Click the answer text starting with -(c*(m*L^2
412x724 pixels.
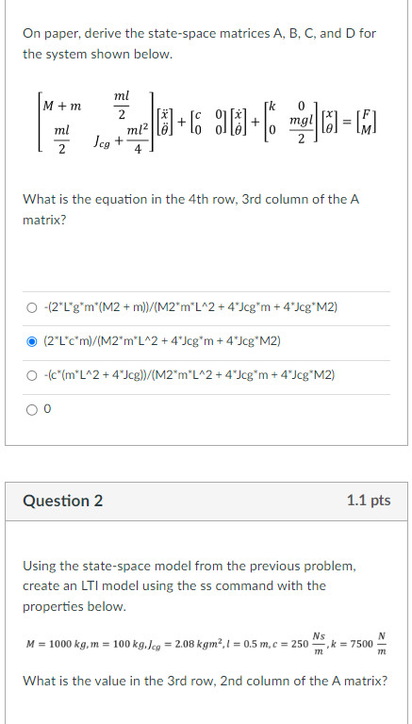[189, 375]
